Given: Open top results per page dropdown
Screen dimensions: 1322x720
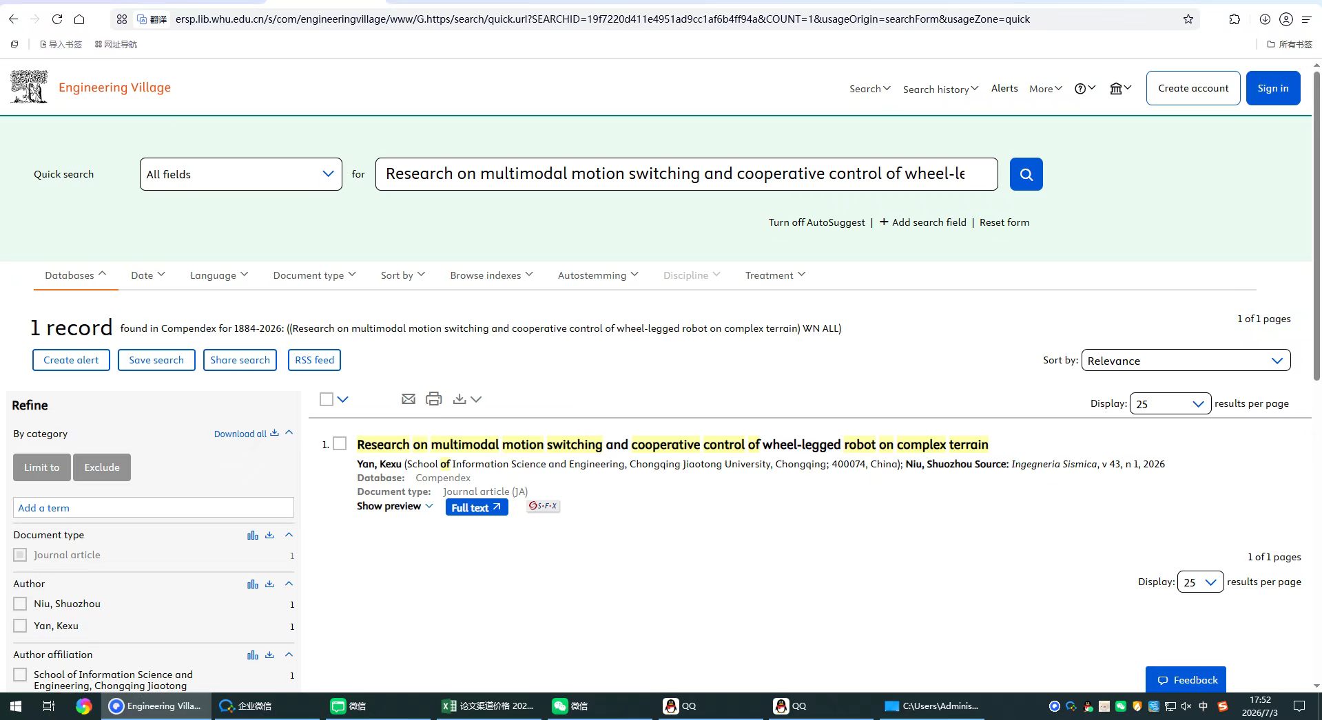Looking at the screenshot, I should pyautogui.click(x=1170, y=404).
